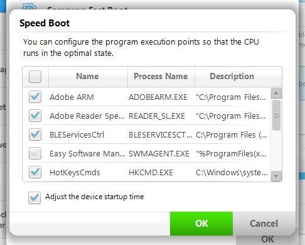This screenshot has width=305, height=245.
Task: Click the scrollbar down arrow
Action: click(x=276, y=176)
